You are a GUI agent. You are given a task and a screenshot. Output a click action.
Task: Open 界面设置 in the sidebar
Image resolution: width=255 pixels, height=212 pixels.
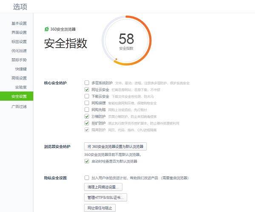pos(19,33)
